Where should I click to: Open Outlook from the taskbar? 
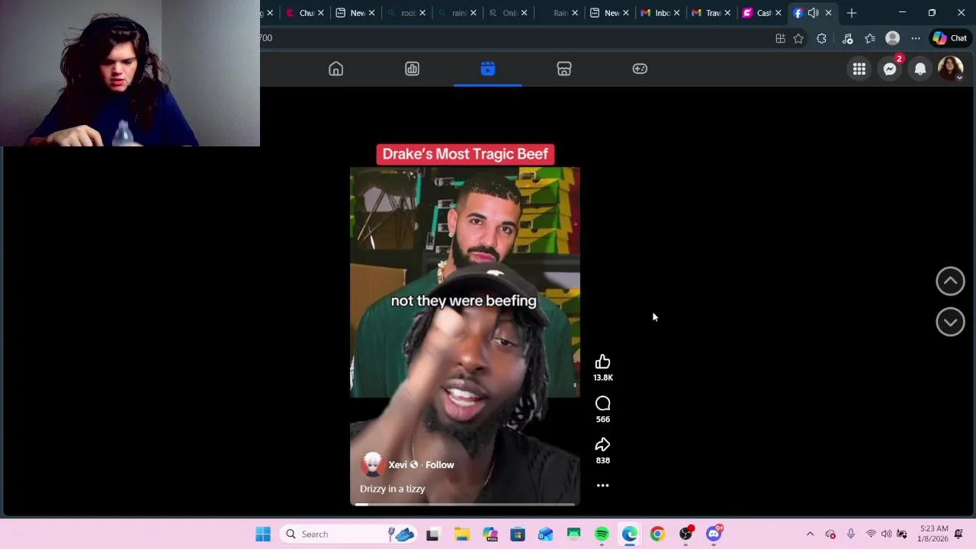click(x=545, y=534)
